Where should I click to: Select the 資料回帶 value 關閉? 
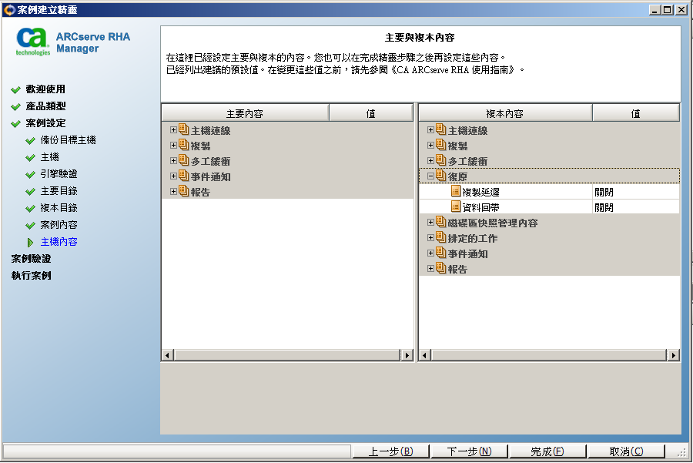tap(635, 207)
